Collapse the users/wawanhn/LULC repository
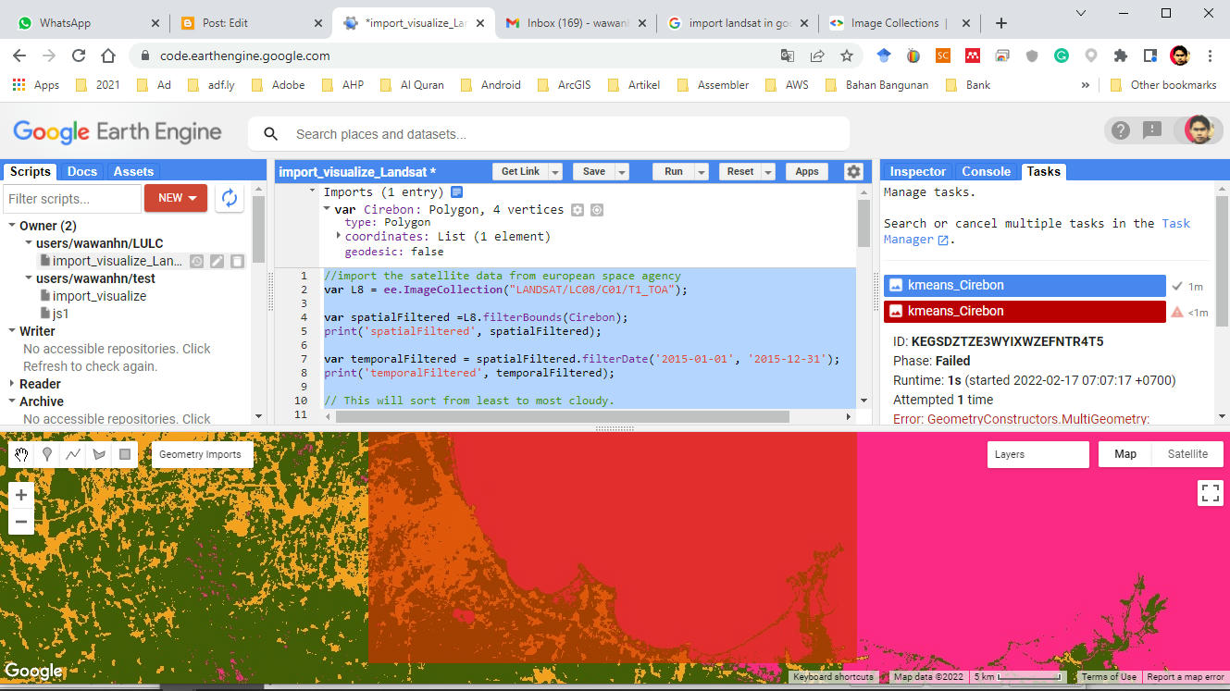 29,243
